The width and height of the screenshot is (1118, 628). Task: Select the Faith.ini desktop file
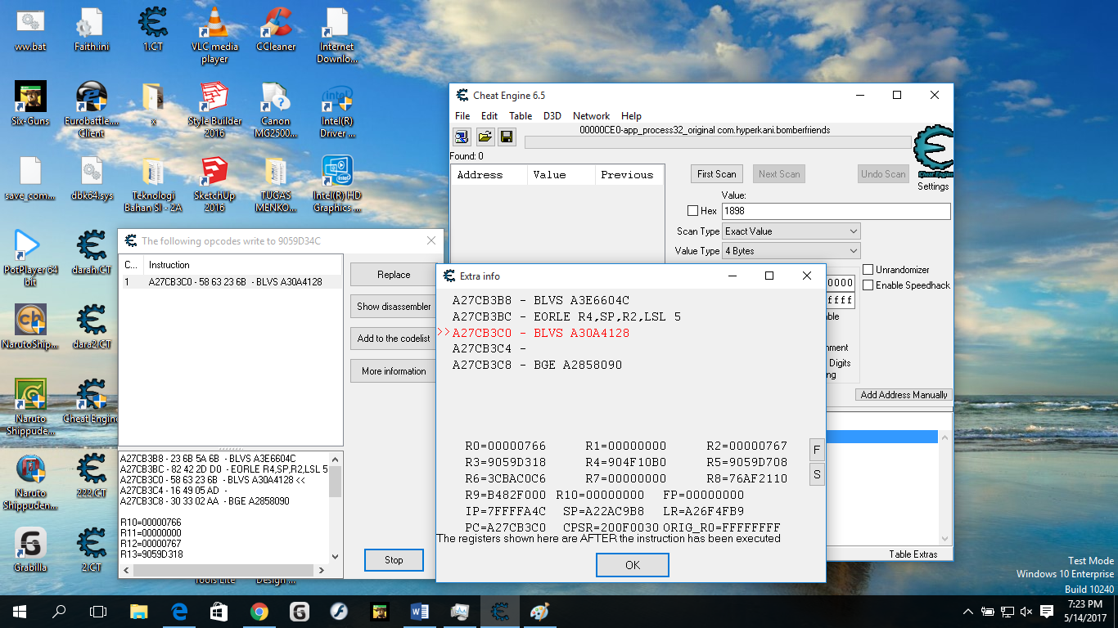(x=92, y=29)
